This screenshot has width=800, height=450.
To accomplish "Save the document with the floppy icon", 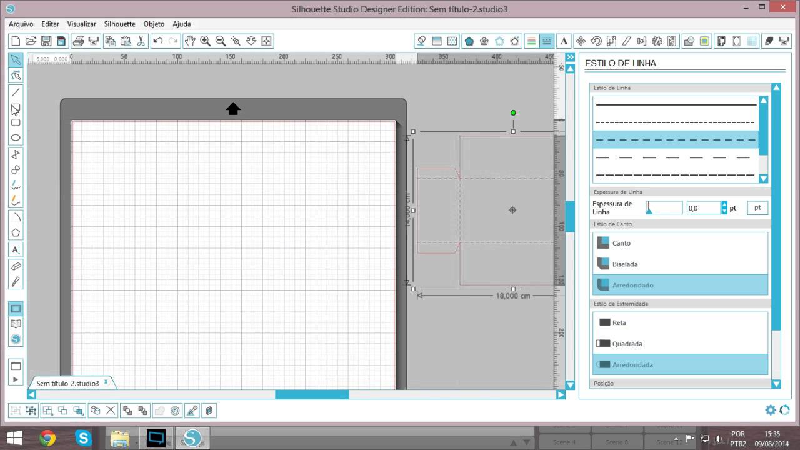I will click(46, 41).
